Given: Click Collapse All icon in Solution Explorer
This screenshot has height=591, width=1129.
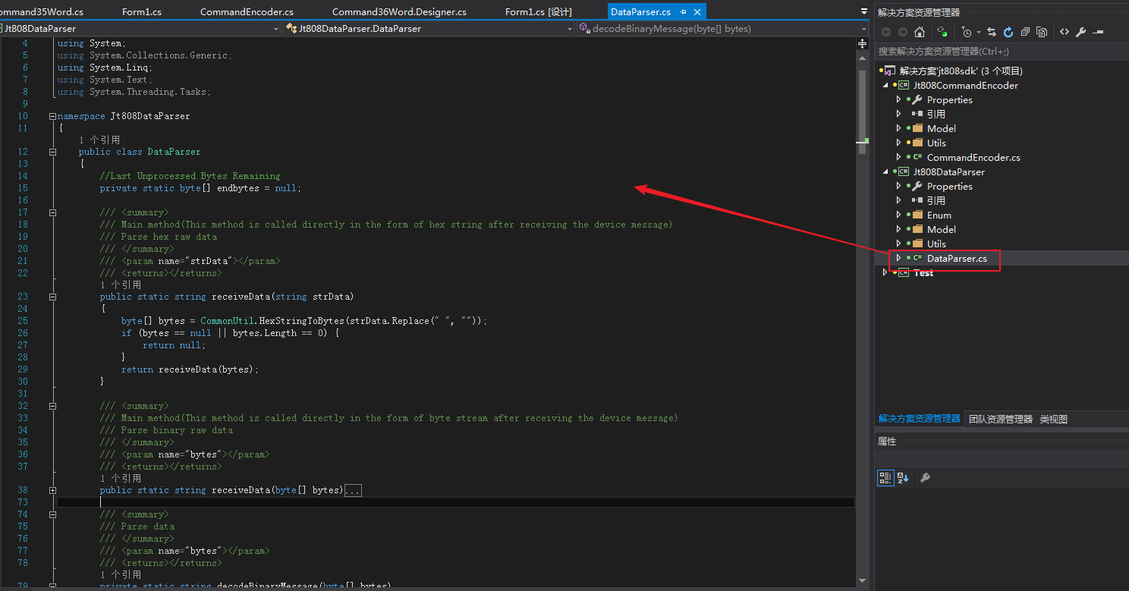Looking at the screenshot, I should pyautogui.click(x=1025, y=32).
